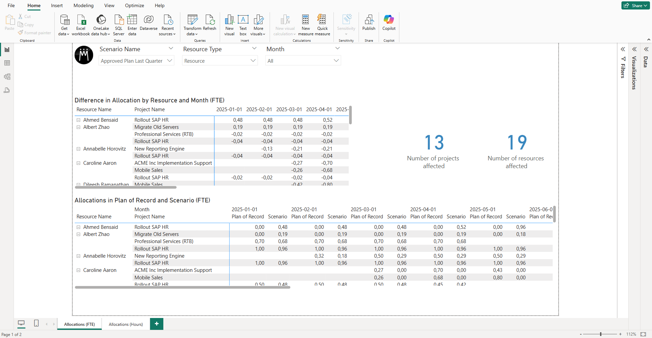This screenshot has height=338, width=652.
Task: Collapse the Month slicer header
Action: [338, 48]
